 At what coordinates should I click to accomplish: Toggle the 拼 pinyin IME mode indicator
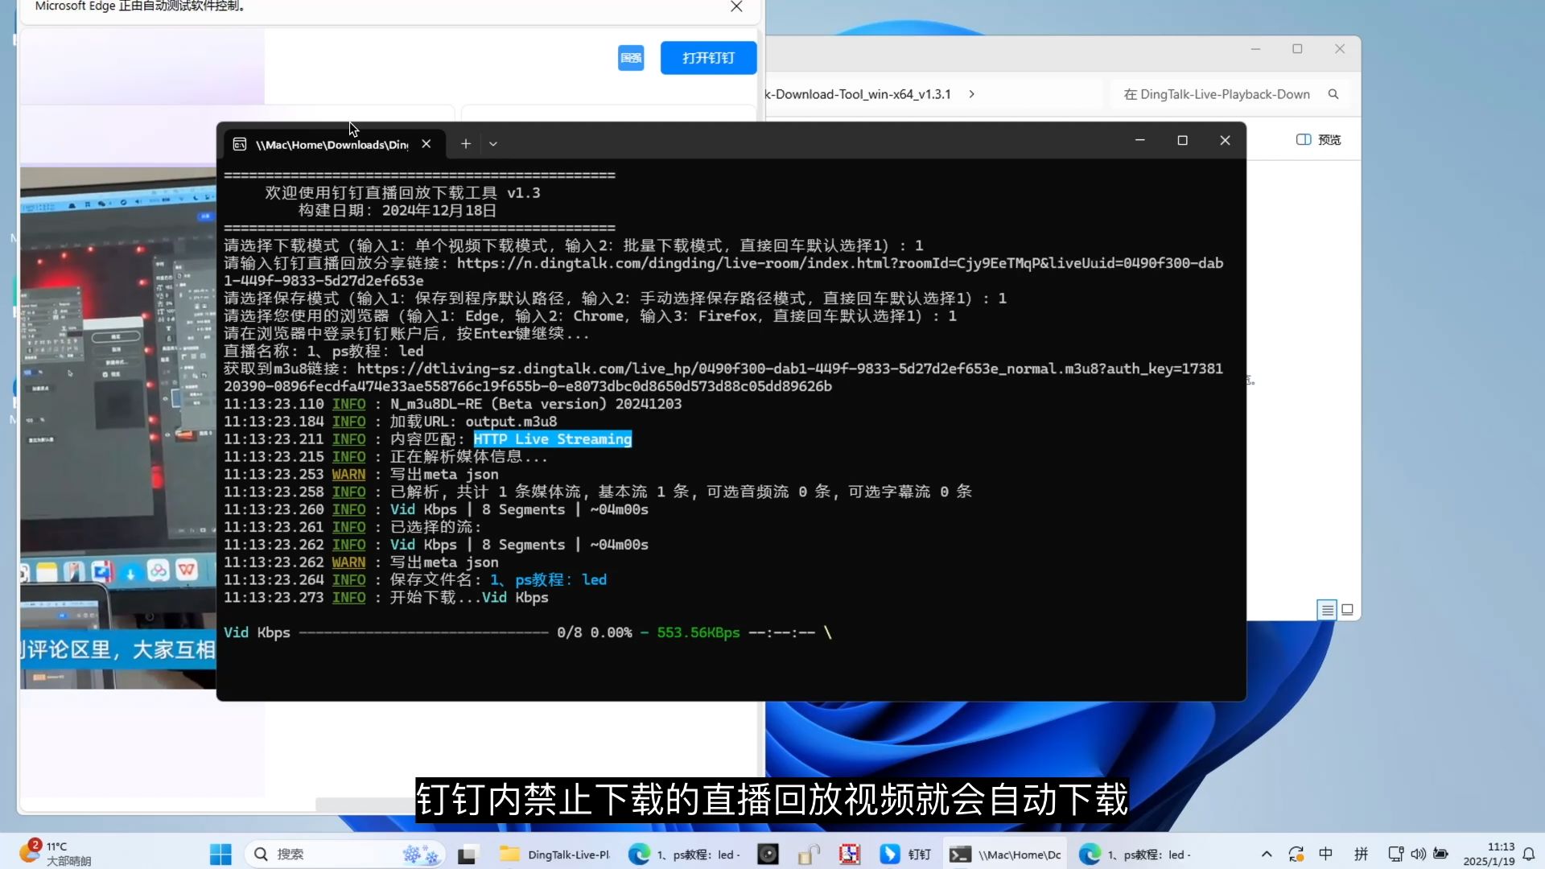[1361, 854]
